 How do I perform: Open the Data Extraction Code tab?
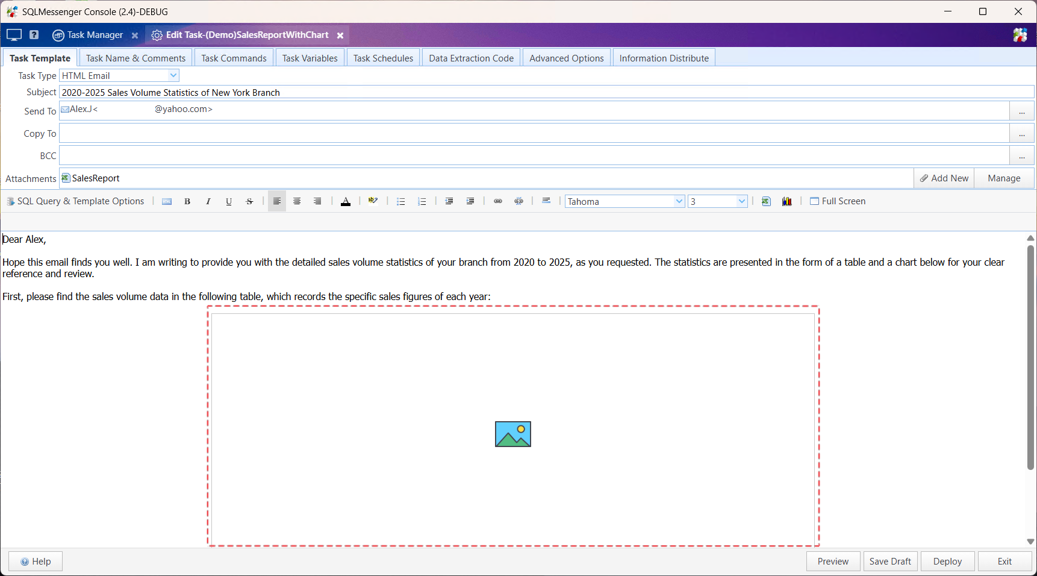[x=471, y=58]
